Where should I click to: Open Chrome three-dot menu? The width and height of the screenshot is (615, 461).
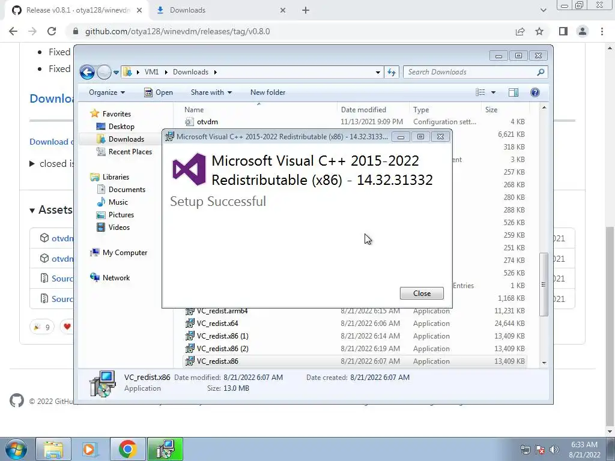click(602, 31)
